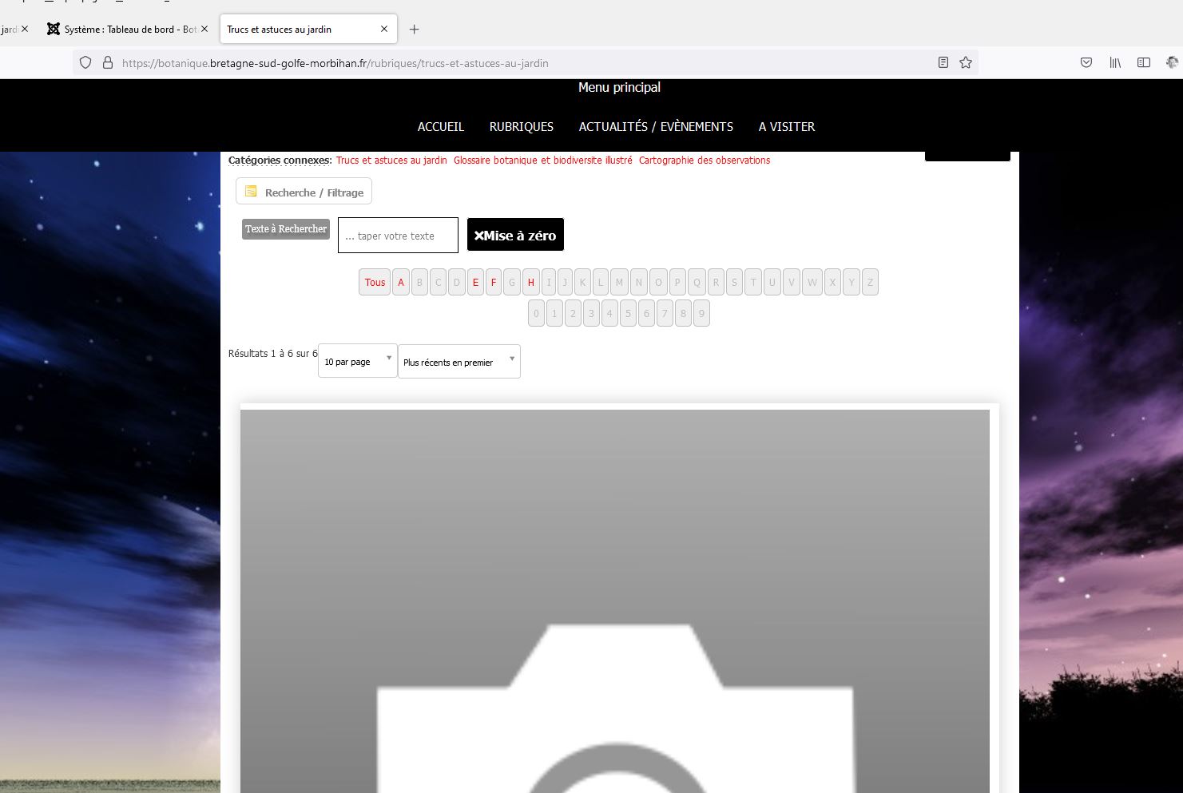Open ACCUEIL menu item
The image size is (1183, 793).
pos(441,126)
